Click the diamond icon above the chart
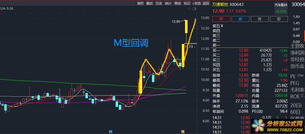The width and height of the screenshot is (305, 134). tap(190, 9)
